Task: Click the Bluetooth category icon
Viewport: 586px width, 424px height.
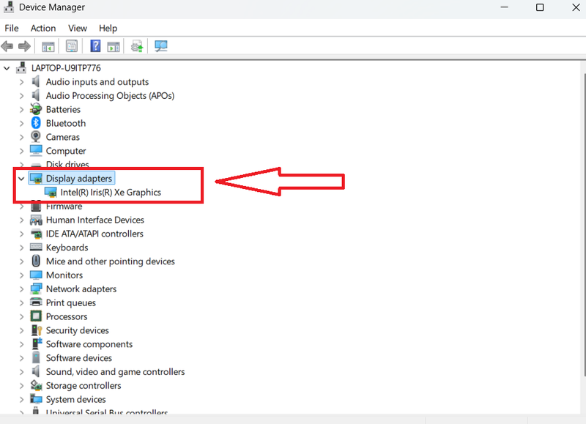Action: [36, 123]
